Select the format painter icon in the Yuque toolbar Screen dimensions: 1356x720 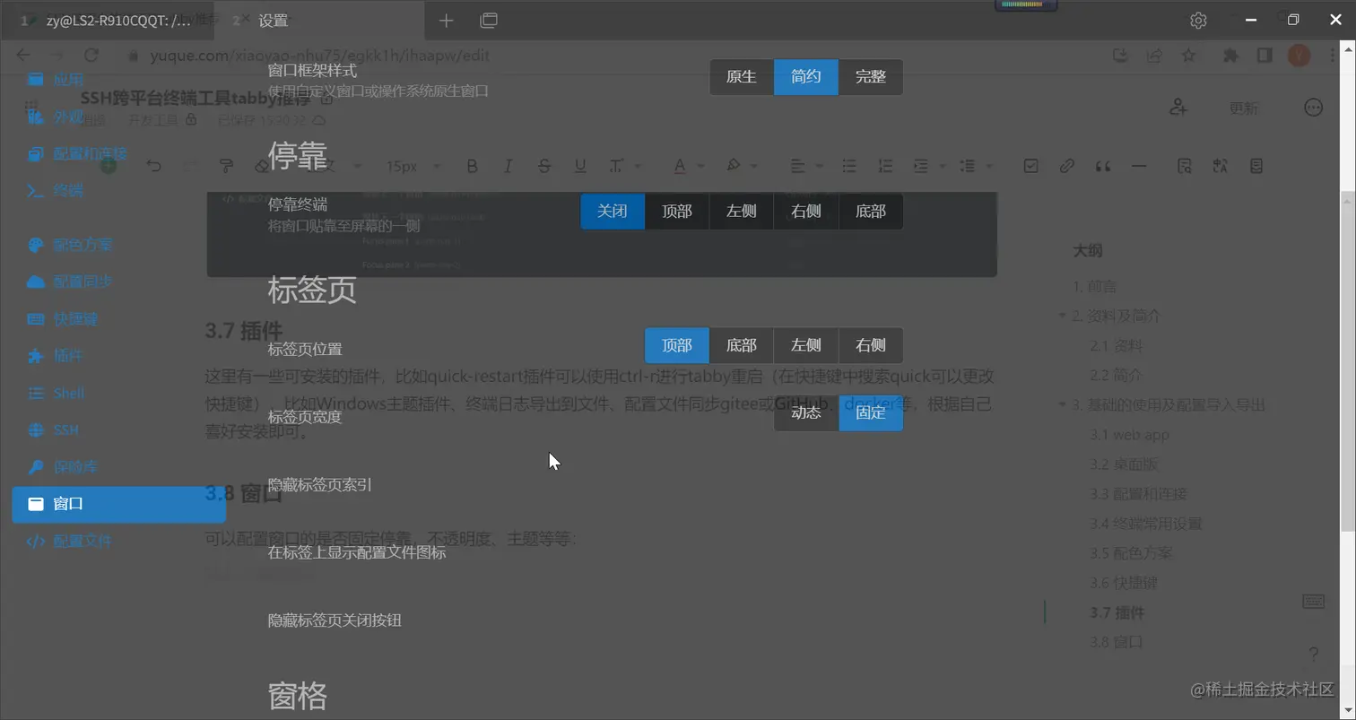coord(225,166)
